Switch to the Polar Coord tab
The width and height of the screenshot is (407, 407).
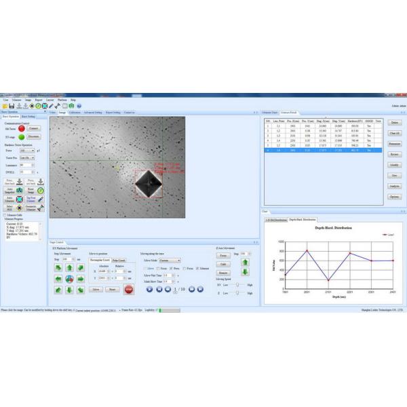click(119, 260)
